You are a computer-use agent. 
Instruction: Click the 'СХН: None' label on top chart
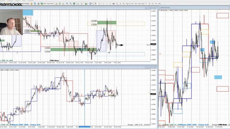click(54, 61)
